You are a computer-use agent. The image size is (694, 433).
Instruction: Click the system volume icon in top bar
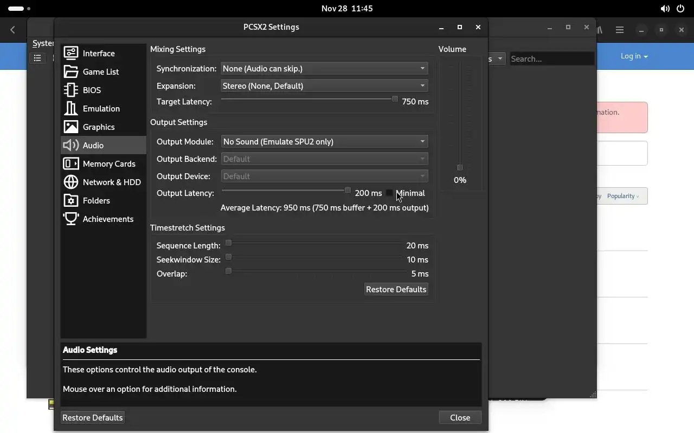pos(665,9)
